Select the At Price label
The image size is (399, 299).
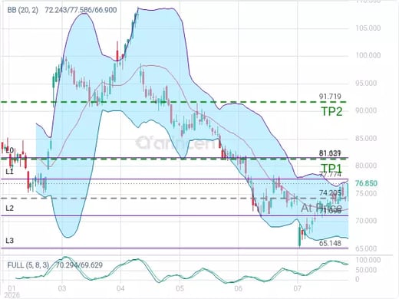click(322, 208)
